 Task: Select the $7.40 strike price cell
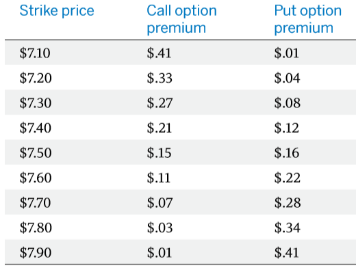(x=36, y=128)
